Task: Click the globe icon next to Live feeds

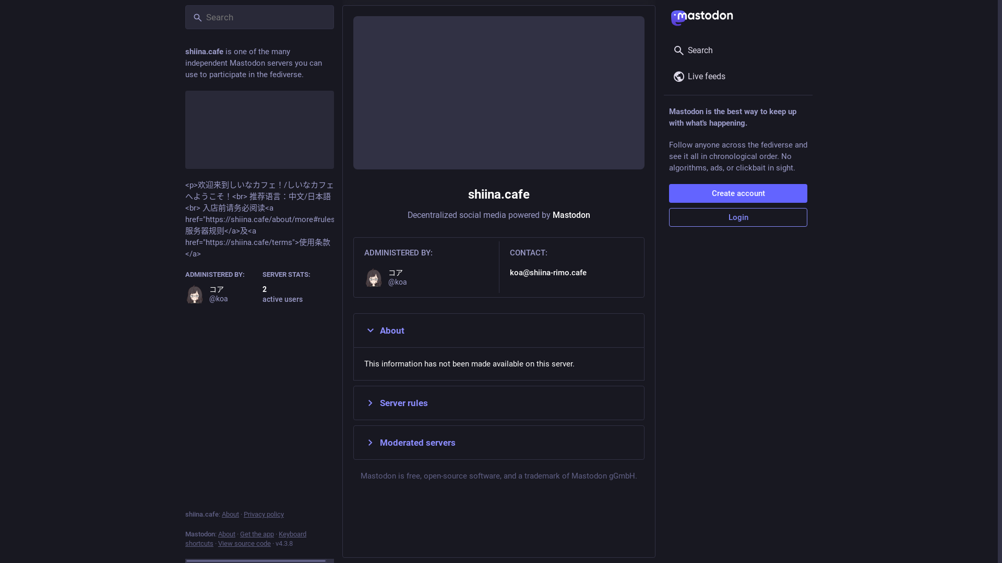Action: [x=678, y=77]
